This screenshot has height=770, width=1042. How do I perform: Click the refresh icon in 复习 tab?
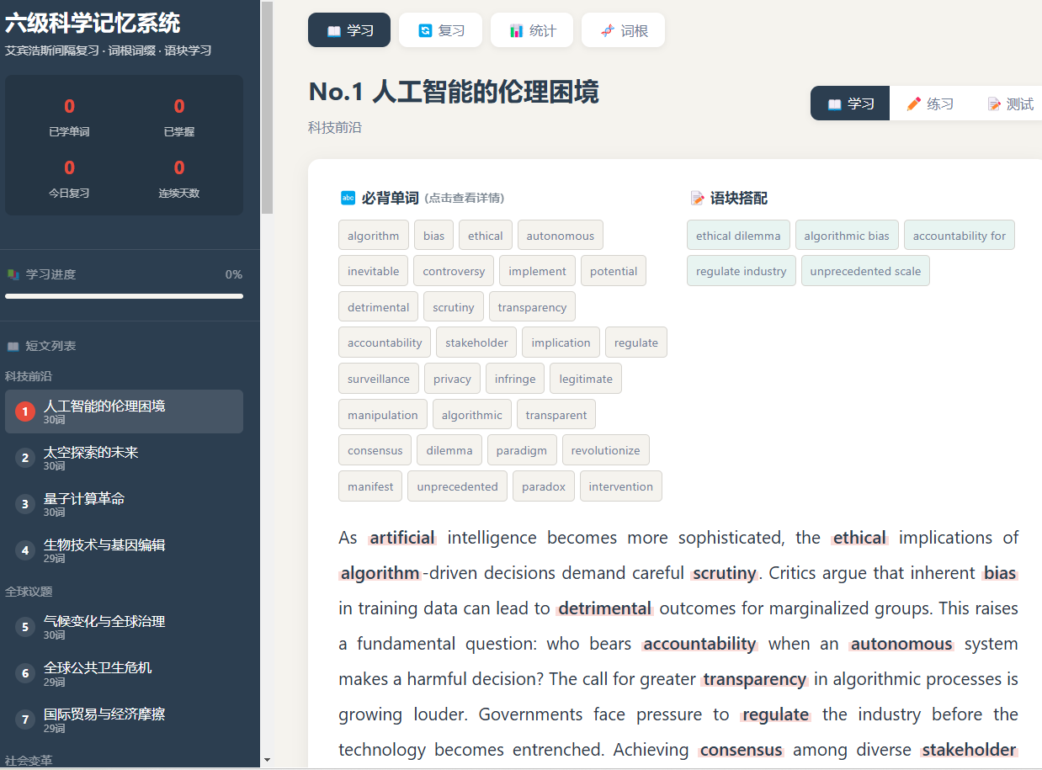click(425, 31)
